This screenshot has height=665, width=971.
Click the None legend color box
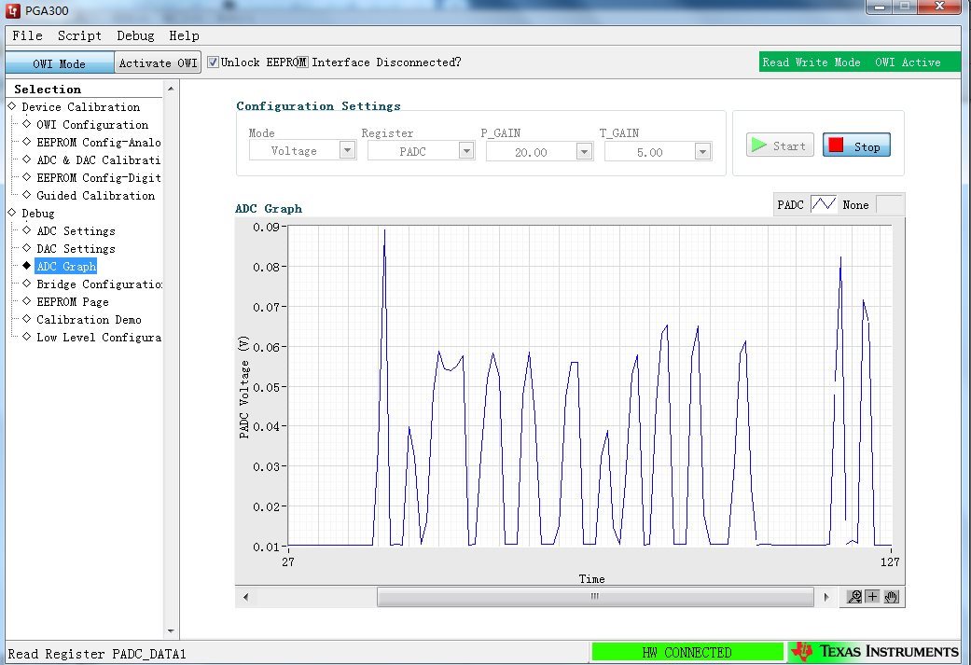889,204
